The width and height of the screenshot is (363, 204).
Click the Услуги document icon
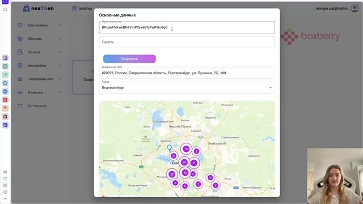tap(20, 52)
